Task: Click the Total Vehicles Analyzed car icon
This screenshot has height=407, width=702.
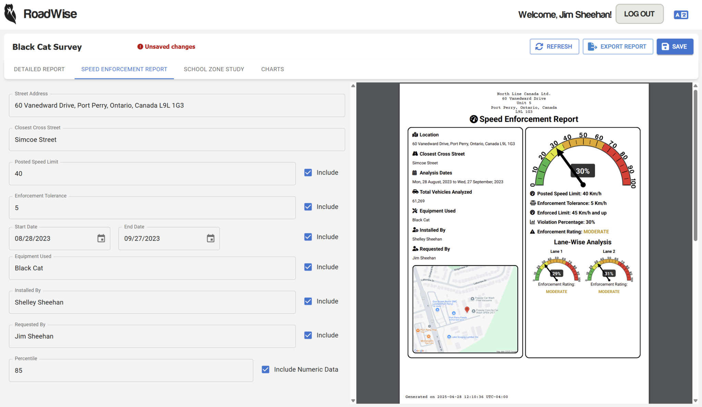Action: [x=415, y=192]
